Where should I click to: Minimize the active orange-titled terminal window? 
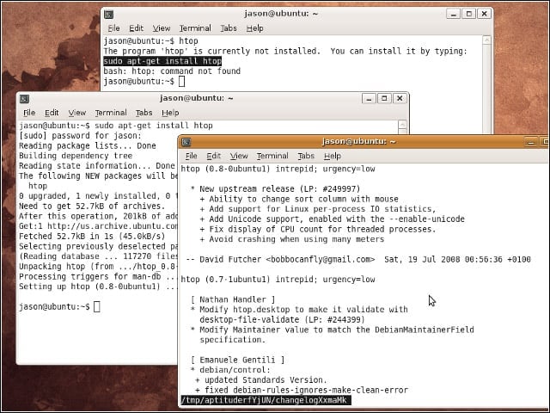point(531,142)
